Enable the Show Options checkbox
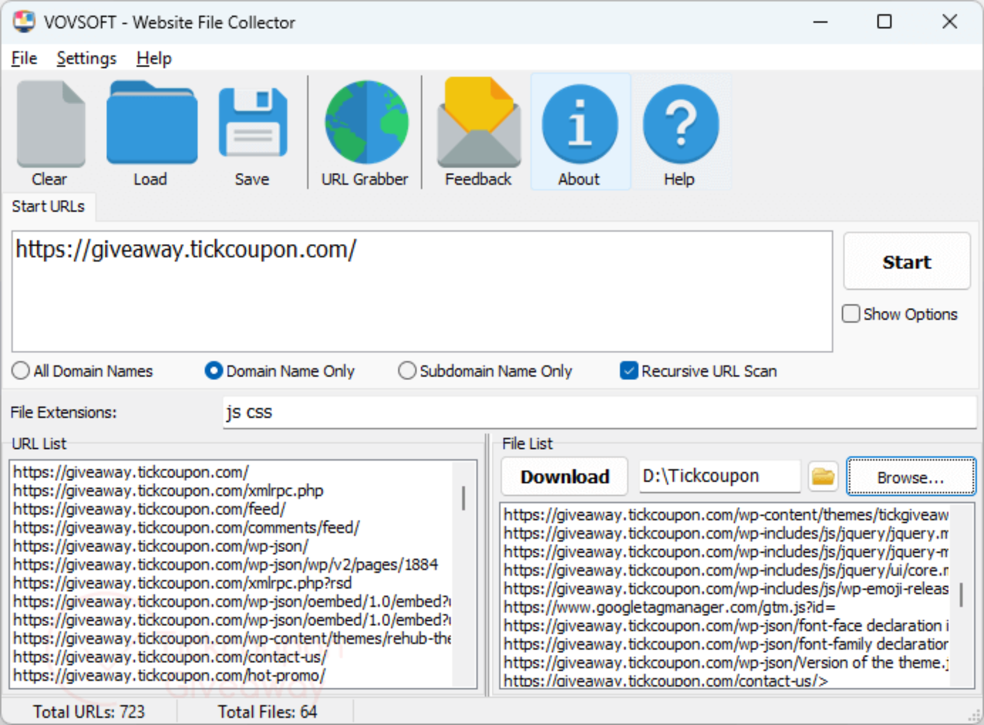Screen dimensions: 984x725 851,314
